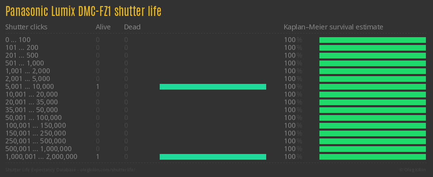Click the "Dead" column header
The image size is (433, 177).
[x=132, y=27]
